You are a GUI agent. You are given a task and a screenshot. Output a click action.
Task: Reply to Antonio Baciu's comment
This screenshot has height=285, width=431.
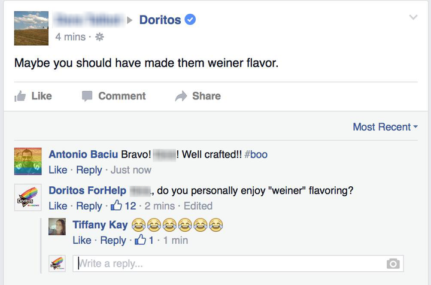click(x=89, y=170)
